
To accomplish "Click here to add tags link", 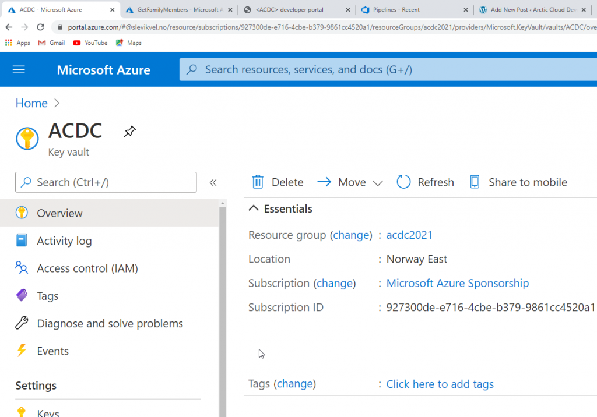I will tap(440, 384).
